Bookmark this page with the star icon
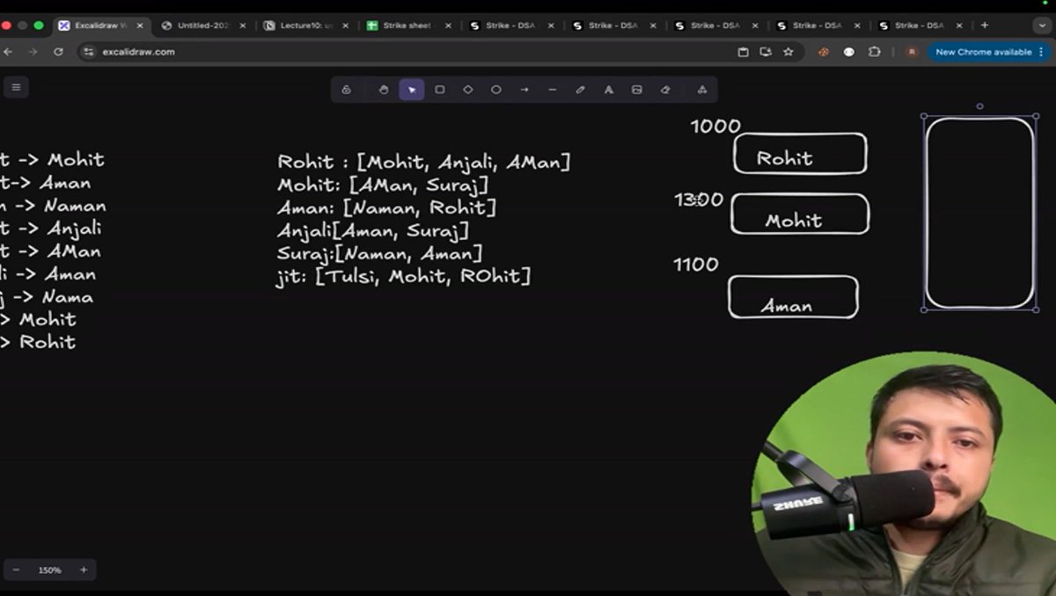 click(x=788, y=52)
